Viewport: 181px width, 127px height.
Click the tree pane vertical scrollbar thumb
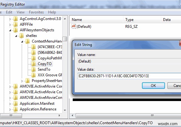tap(65, 39)
